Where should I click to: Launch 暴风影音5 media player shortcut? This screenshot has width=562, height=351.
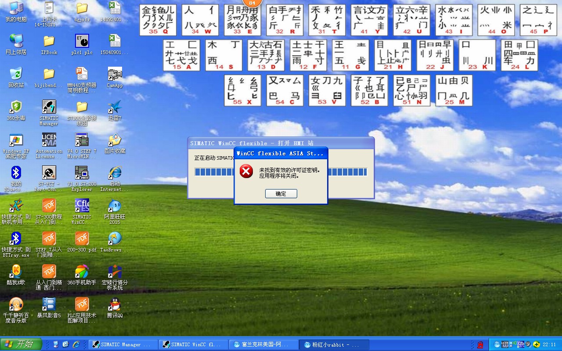coord(49,308)
